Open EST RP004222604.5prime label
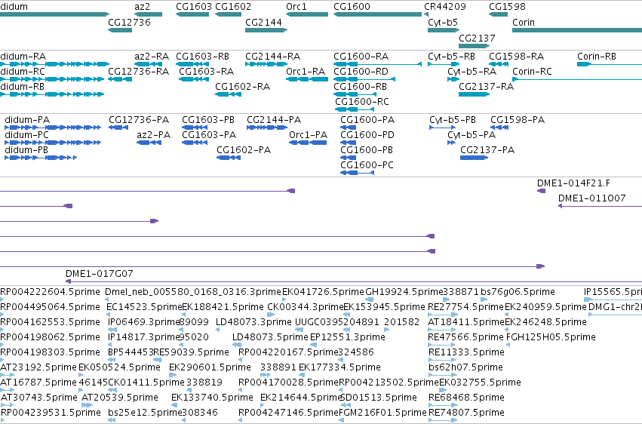 (x=50, y=292)
